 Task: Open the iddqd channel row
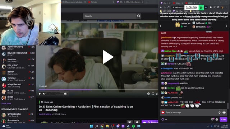(x=18, y=98)
